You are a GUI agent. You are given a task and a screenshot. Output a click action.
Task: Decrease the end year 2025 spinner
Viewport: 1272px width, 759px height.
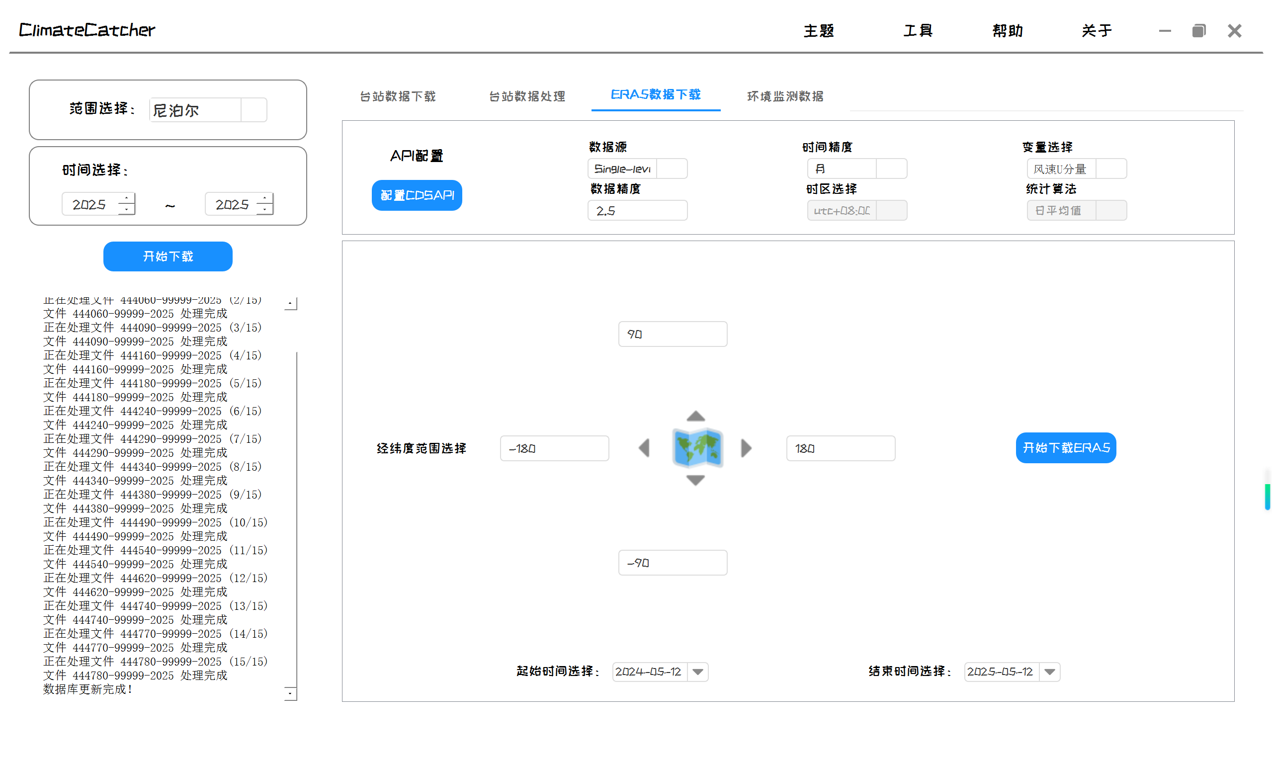(264, 210)
